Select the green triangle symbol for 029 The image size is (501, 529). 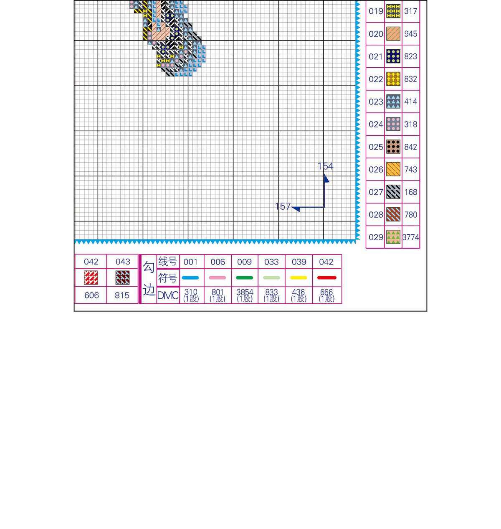(393, 237)
